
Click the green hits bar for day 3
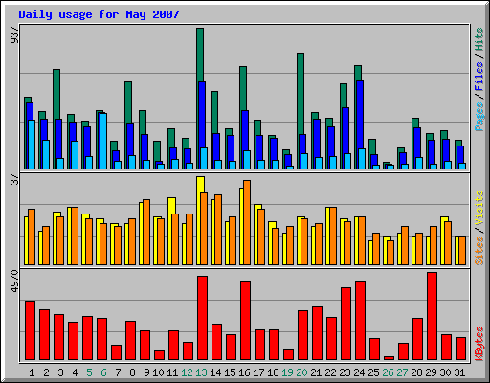coord(56,94)
